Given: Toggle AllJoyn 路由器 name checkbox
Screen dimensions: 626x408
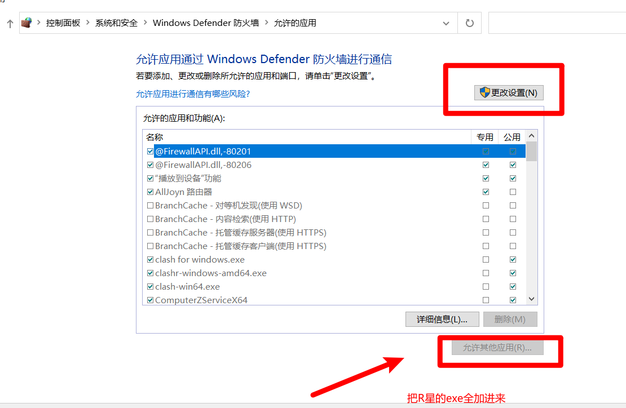Looking at the screenshot, I should (x=150, y=192).
